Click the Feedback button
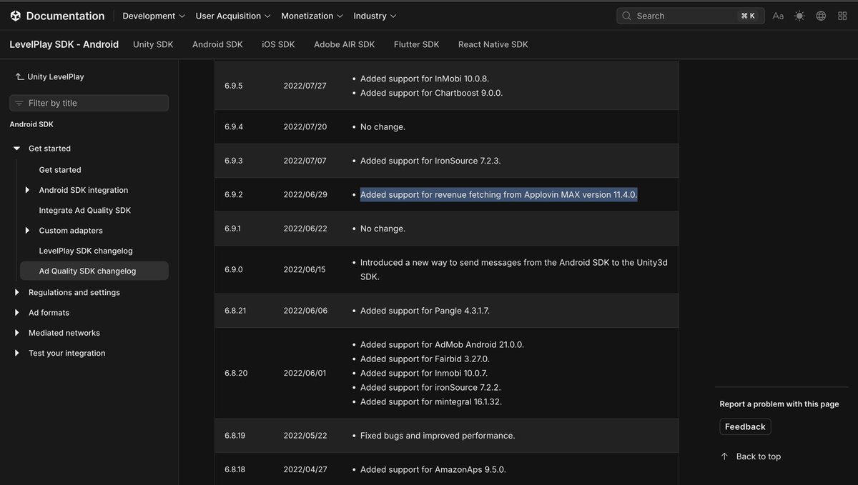Viewport: 858px width, 485px height. [745, 426]
